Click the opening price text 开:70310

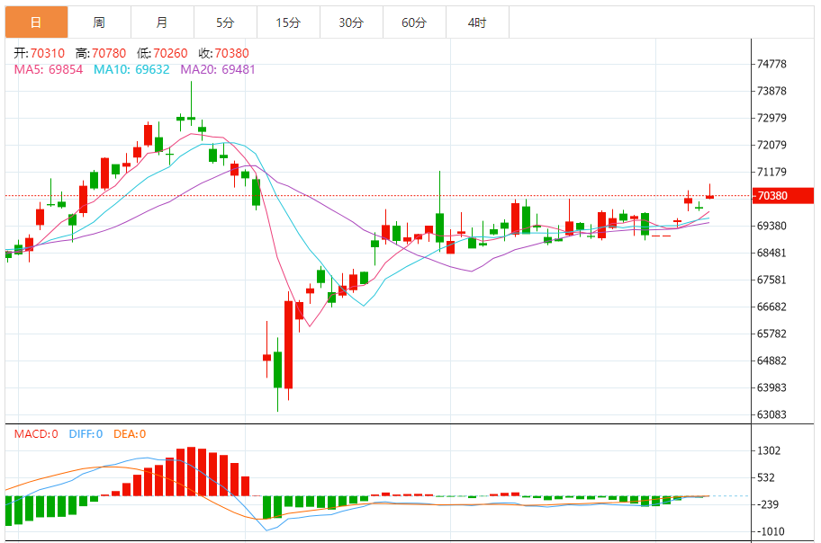click(40, 53)
